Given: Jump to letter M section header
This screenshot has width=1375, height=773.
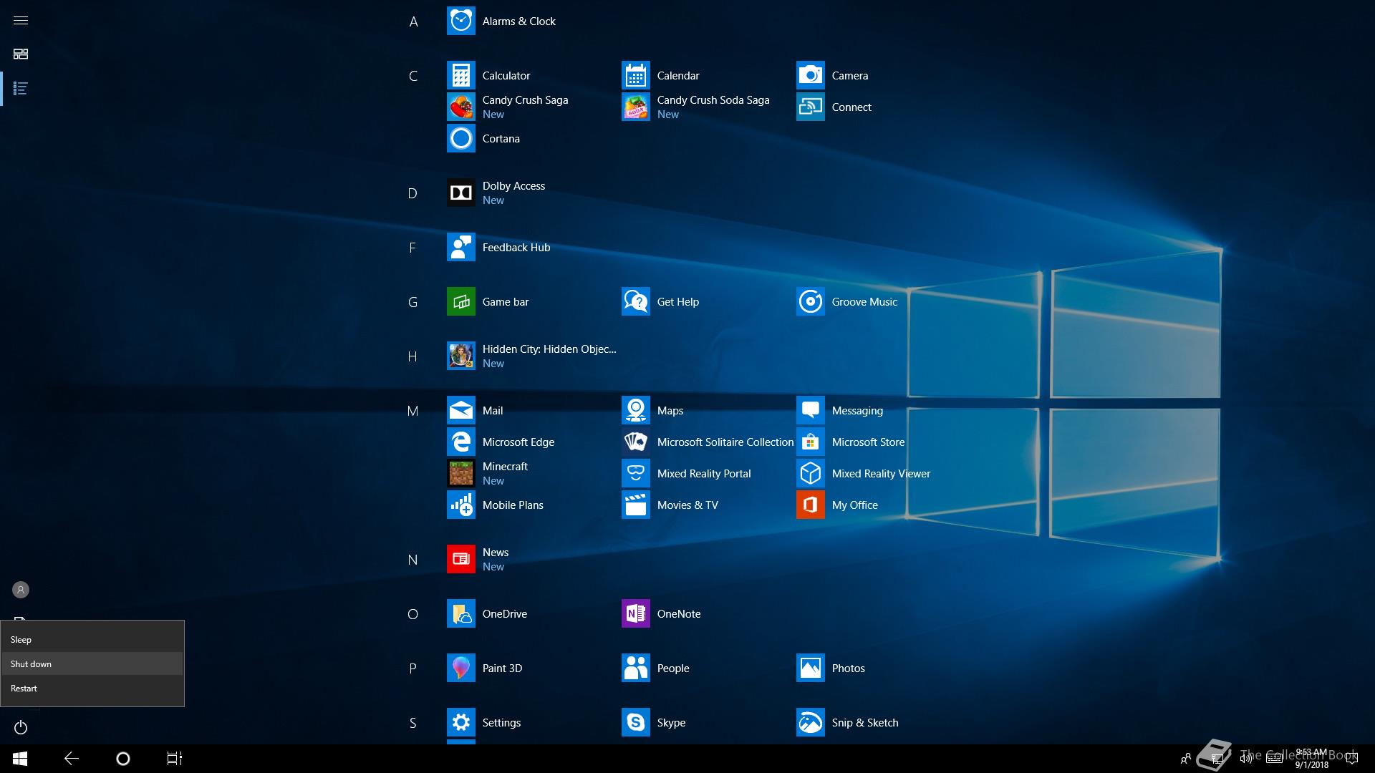Looking at the screenshot, I should 412,411.
